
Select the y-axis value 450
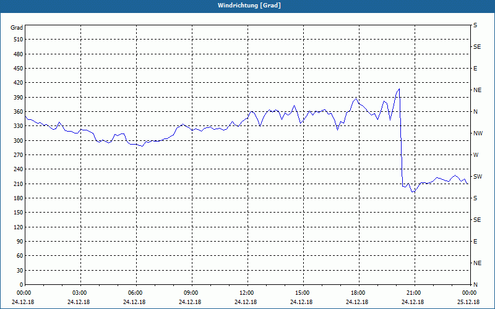pyautogui.click(x=19, y=69)
